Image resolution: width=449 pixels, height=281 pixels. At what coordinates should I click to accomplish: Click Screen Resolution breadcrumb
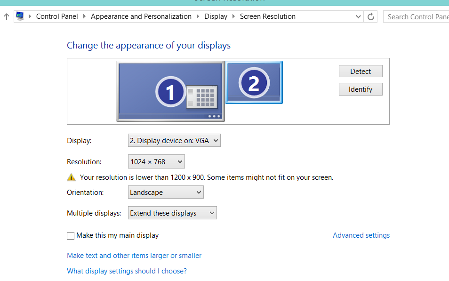click(x=268, y=16)
